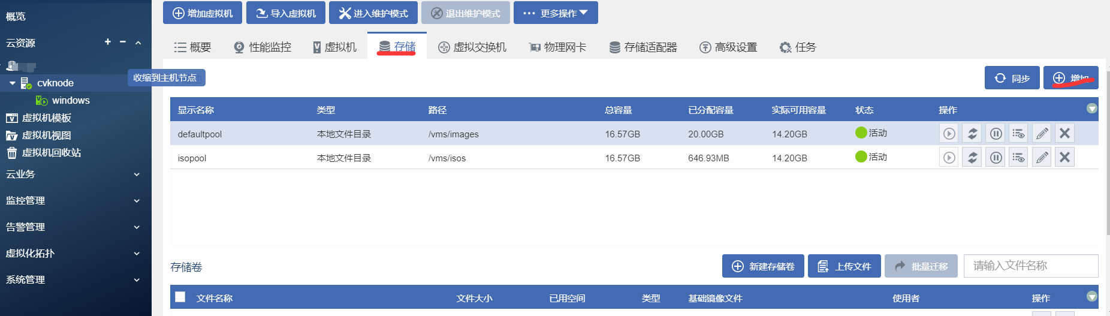Viewport: 1110px width, 316px height.
Task: Click the 同步 sync button
Action: (x=1012, y=78)
